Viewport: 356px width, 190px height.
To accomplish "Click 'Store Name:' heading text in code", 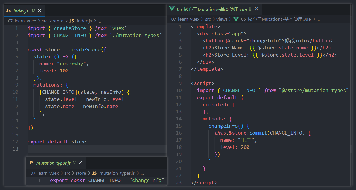I will (x=230, y=48).
